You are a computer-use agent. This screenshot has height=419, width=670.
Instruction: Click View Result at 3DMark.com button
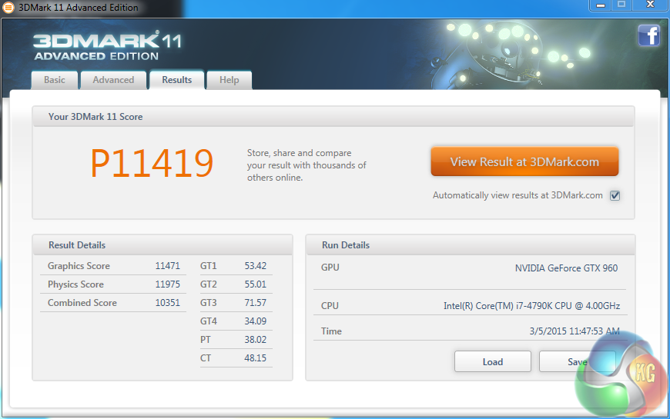coord(524,161)
